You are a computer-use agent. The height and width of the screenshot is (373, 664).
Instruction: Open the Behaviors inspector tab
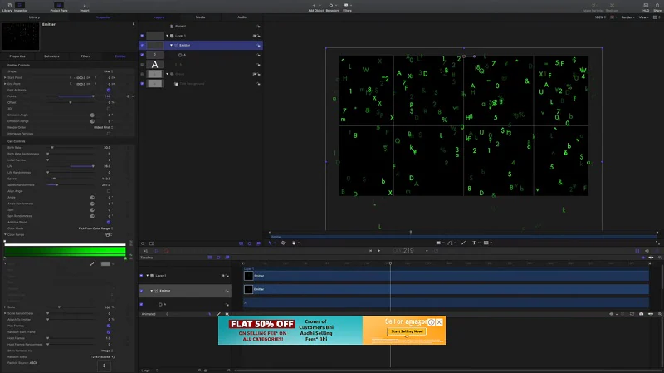coord(51,56)
